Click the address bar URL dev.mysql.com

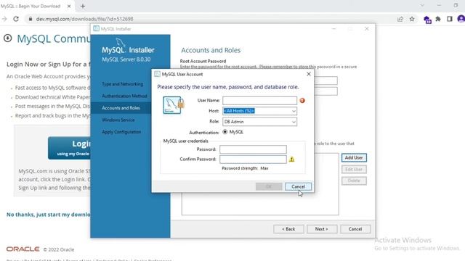click(x=84, y=19)
